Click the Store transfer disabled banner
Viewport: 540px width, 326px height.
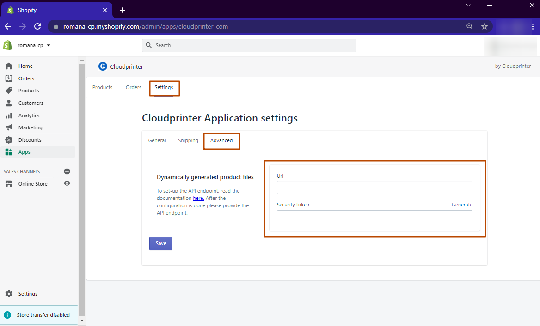(x=39, y=314)
